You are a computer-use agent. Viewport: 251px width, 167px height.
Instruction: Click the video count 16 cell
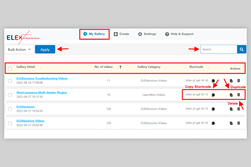click(x=109, y=95)
